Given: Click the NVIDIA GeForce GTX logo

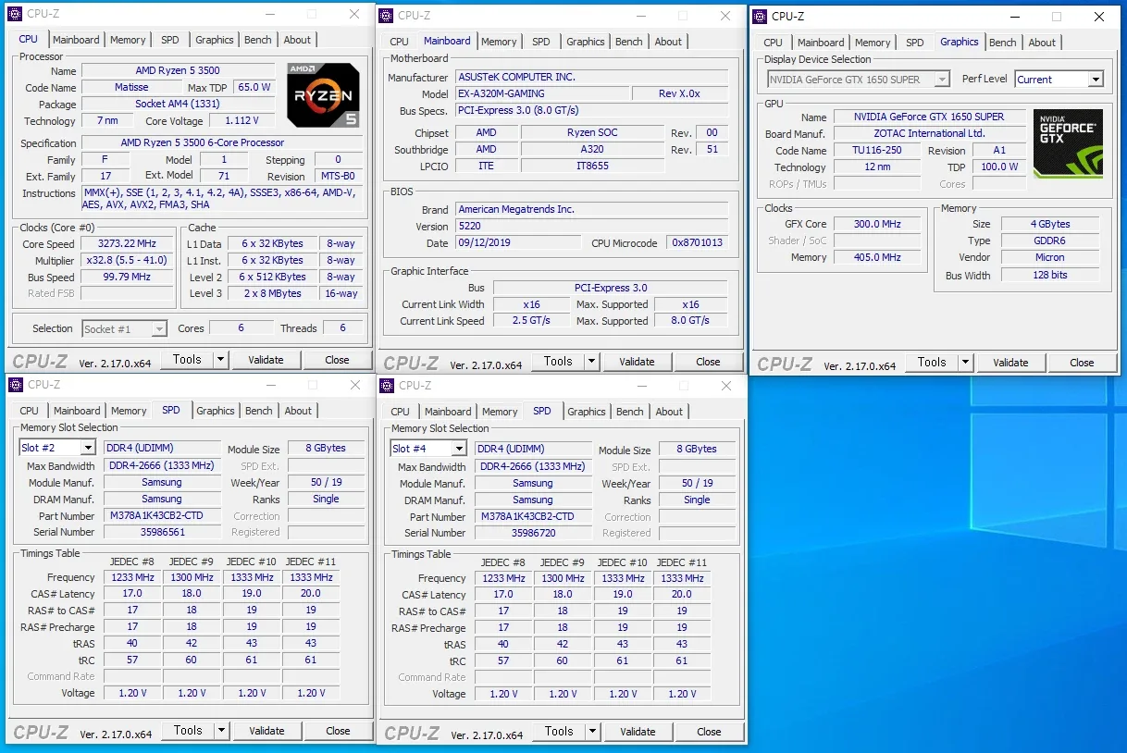Looking at the screenshot, I should pos(1068,143).
